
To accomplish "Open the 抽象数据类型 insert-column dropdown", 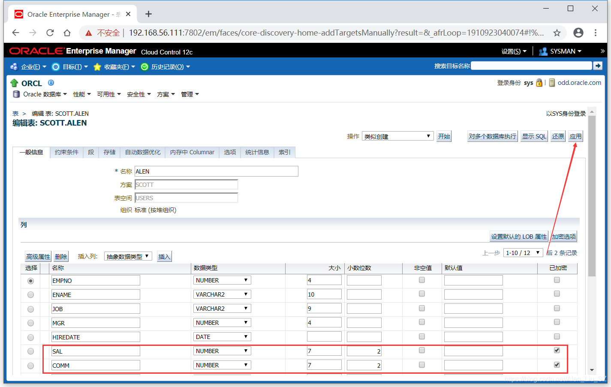I will click(128, 256).
